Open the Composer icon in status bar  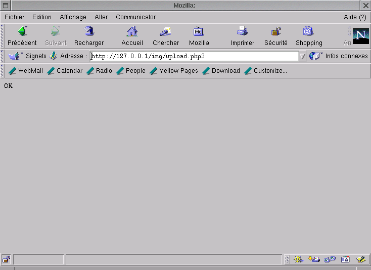pos(361,259)
